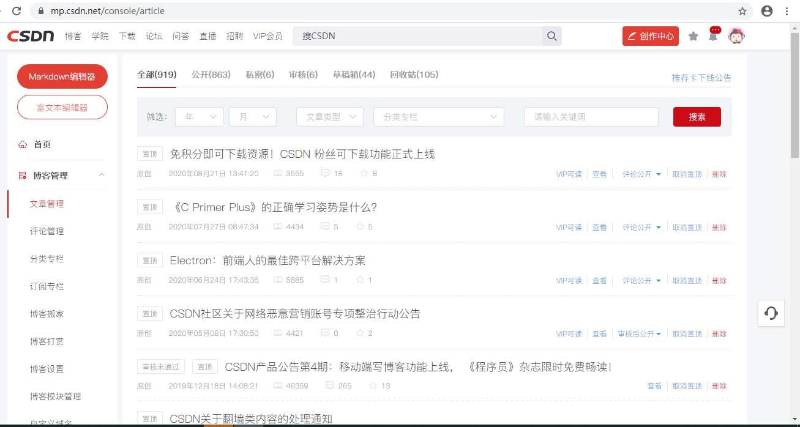The height and width of the screenshot is (427, 800).
Task: Collapse the 博客管理 sidebar section
Action: pyautogui.click(x=102, y=176)
